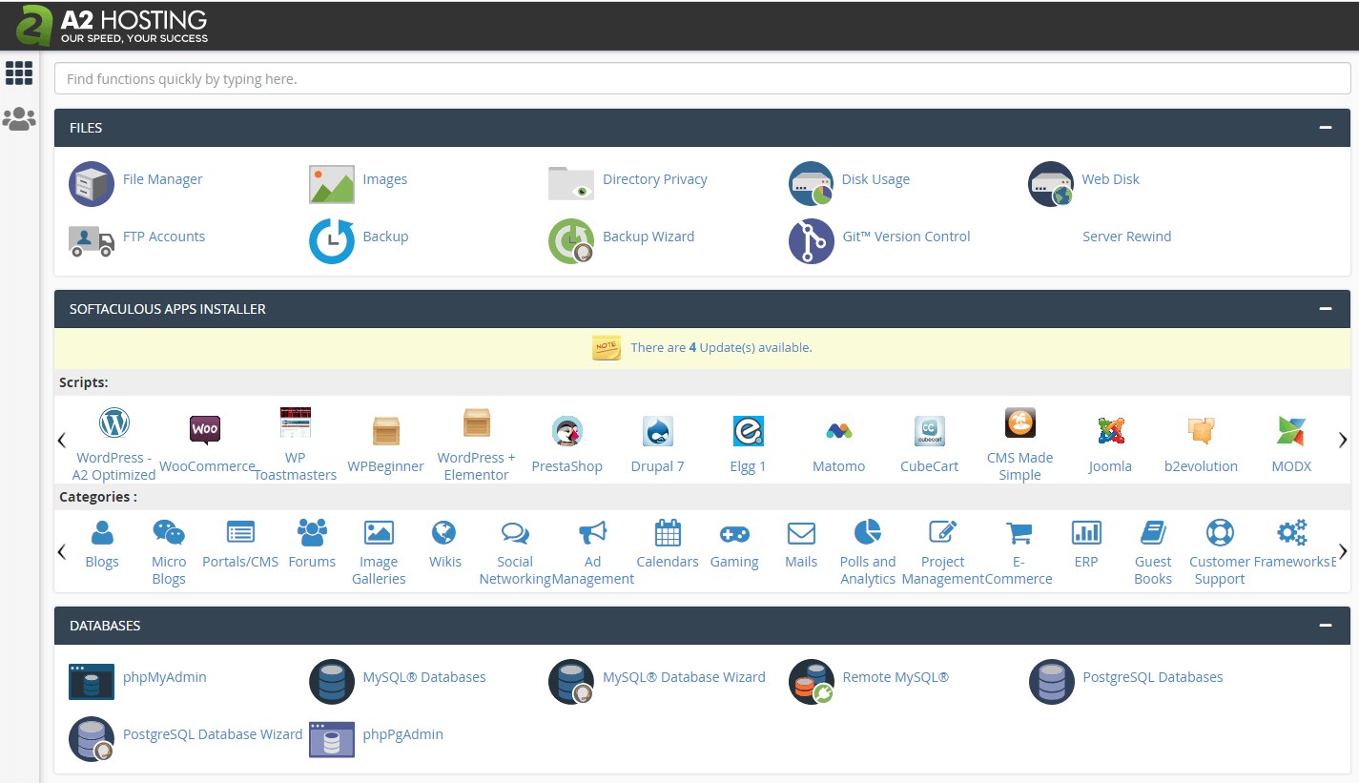
Task: Click the WP Toastmasters link
Action: click(296, 466)
